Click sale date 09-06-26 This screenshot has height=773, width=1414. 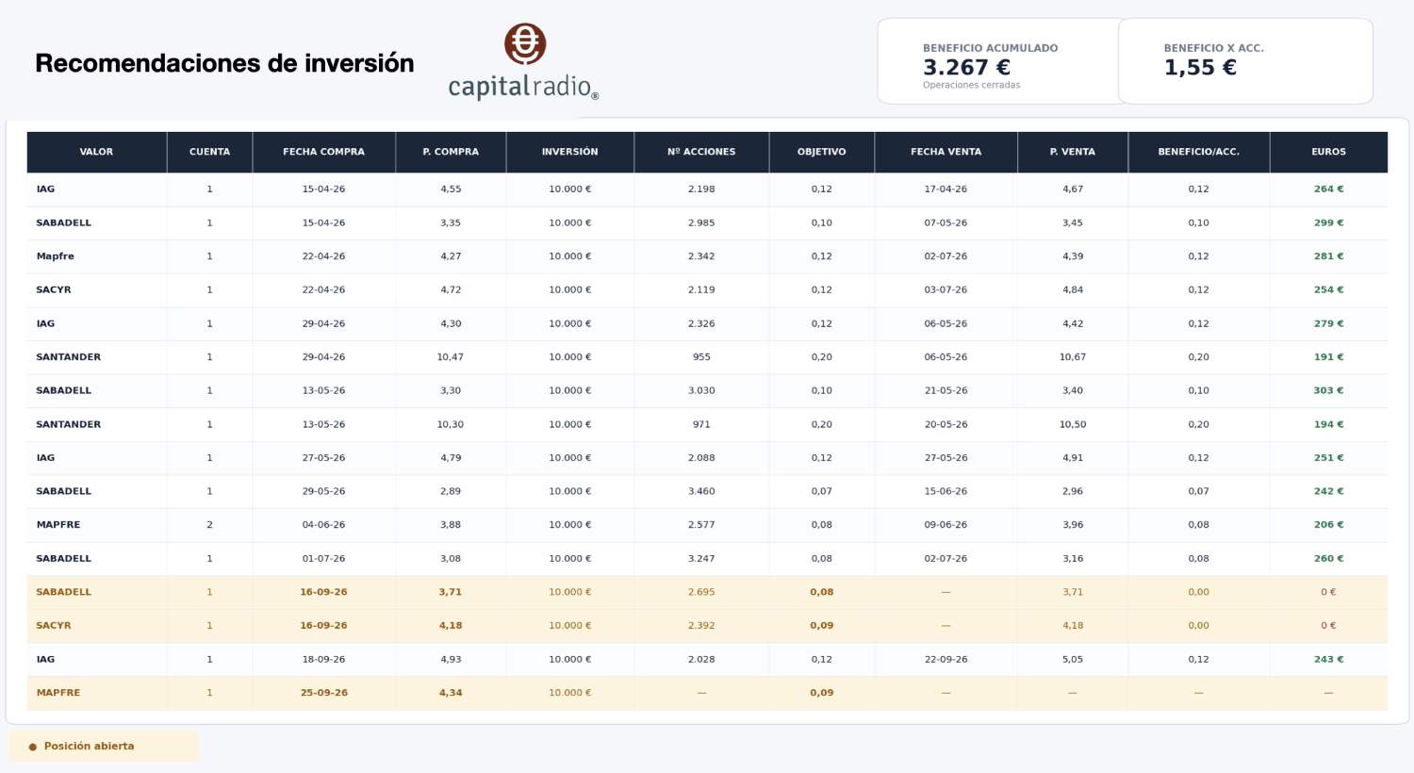[x=945, y=525]
